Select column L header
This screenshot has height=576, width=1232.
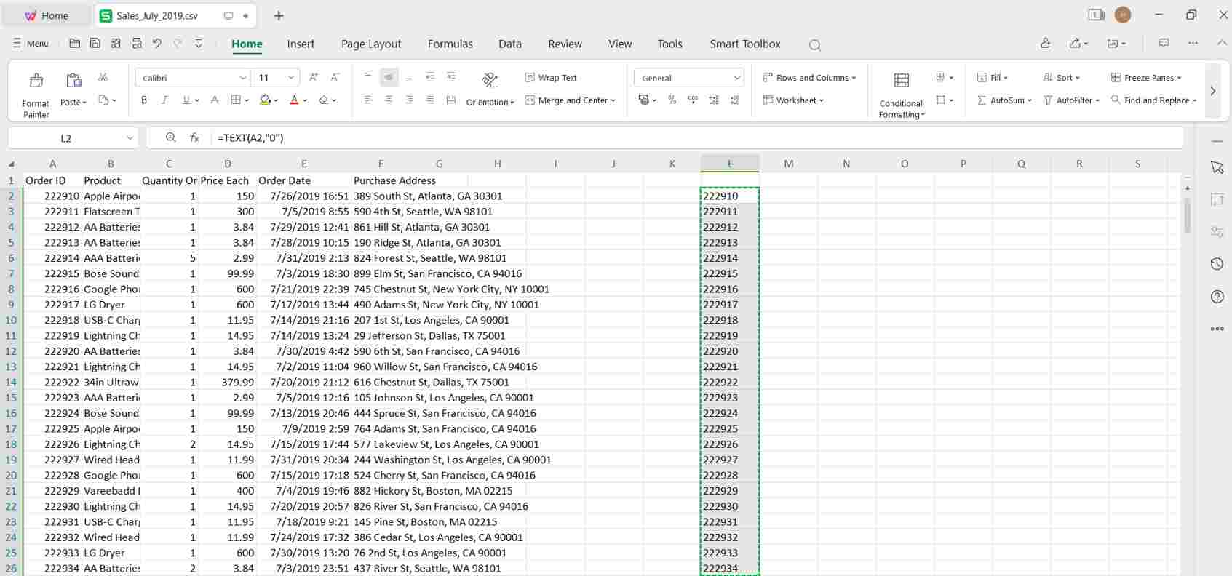point(730,164)
